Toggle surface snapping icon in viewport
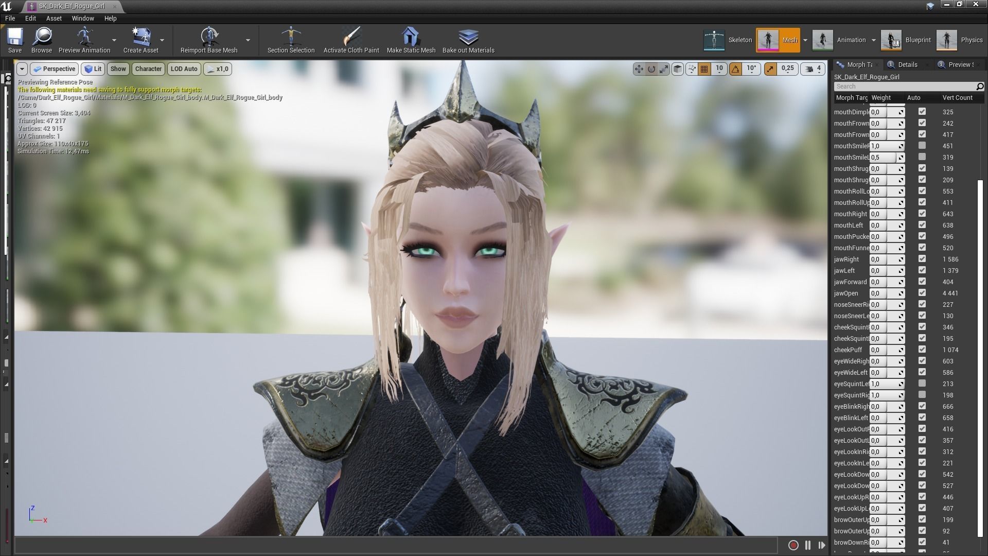988x556 pixels. [x=692, y=68]
